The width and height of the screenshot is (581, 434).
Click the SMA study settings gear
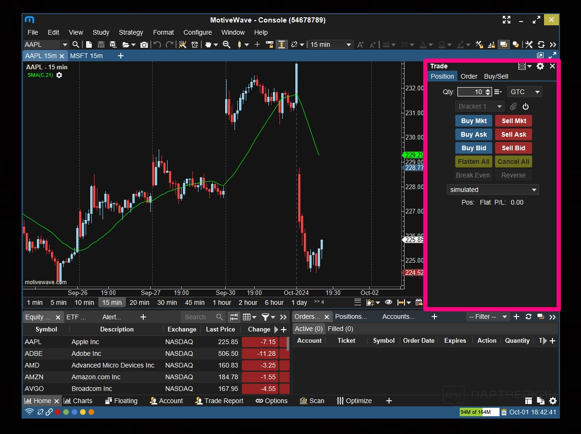59,75
